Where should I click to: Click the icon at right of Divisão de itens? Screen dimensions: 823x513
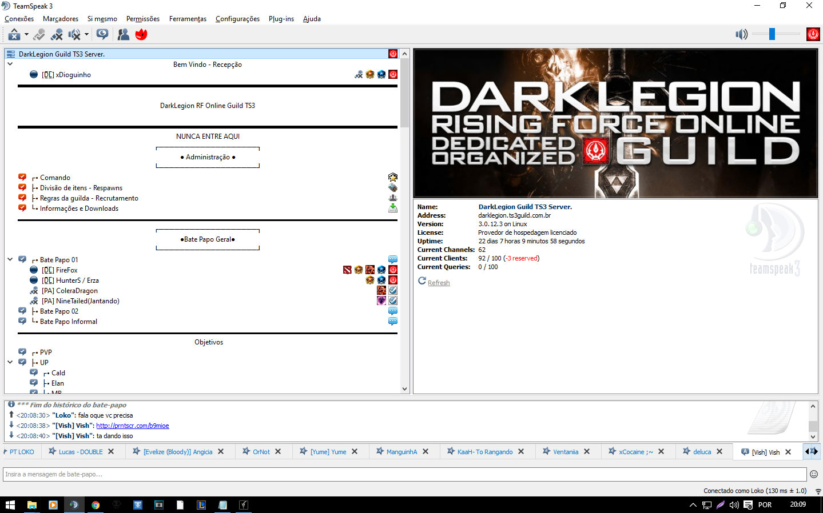tap(393, 187)
